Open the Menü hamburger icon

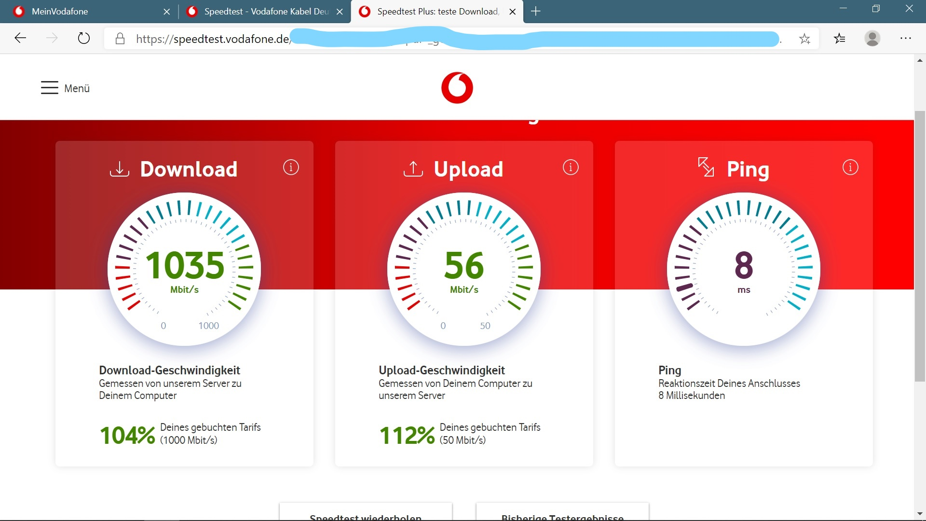pos(50,88)
